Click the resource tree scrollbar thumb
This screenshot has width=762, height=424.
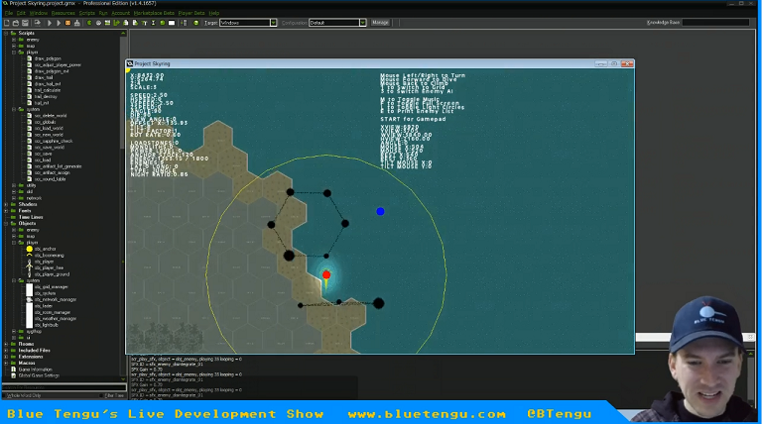123,92
